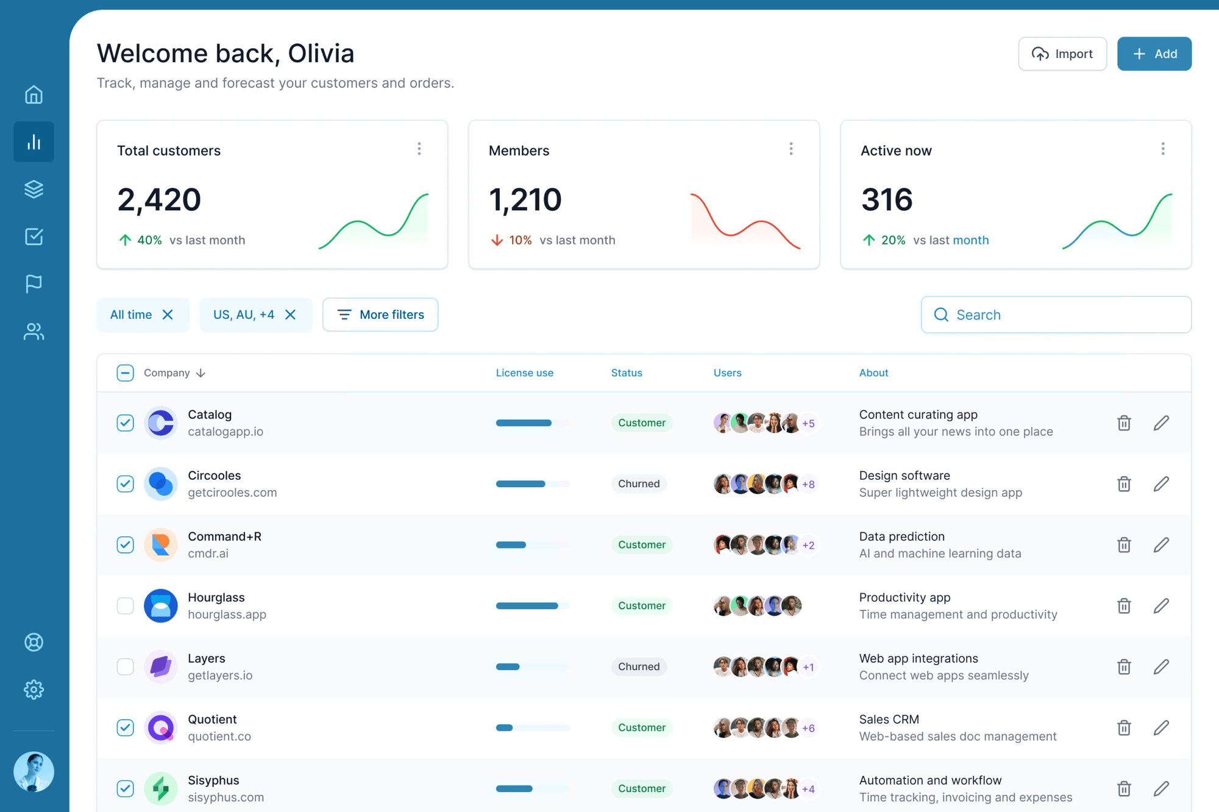This screenshot has height=812, width=1219.
Task: Select the flag icon in the sidebar
Action: click(34, 284)
